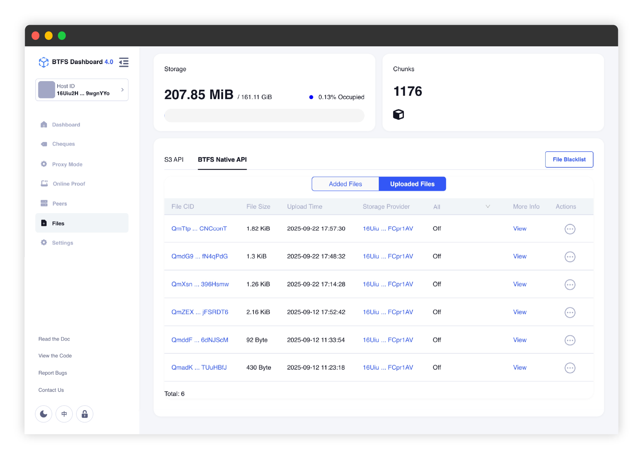This screenshot has height=459, width=643.
Task: Open the Cheques page from the sidebar
Action: click(63, 144)
